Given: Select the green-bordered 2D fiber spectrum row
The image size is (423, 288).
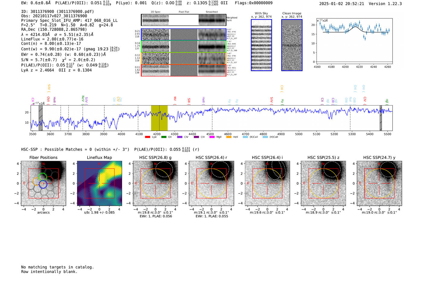Looking at the screenshot, I should [184, 47].
